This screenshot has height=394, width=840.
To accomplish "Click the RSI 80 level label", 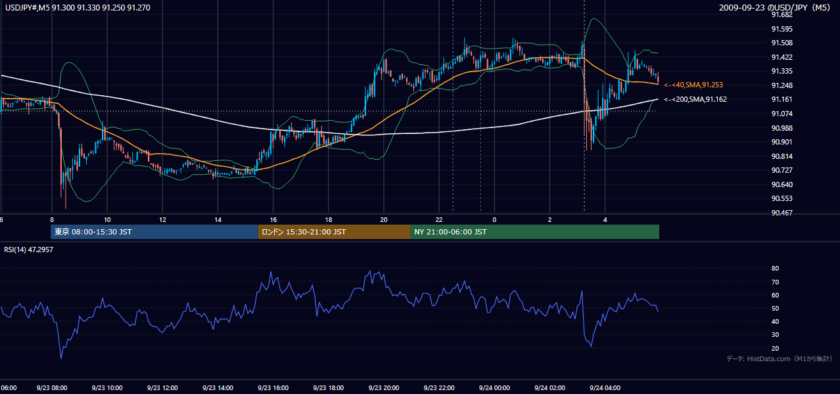I will 775,269.
